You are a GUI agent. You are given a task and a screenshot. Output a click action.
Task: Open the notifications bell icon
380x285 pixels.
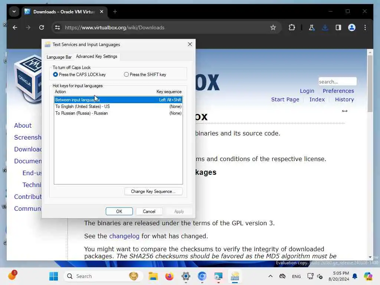[355, 276]
